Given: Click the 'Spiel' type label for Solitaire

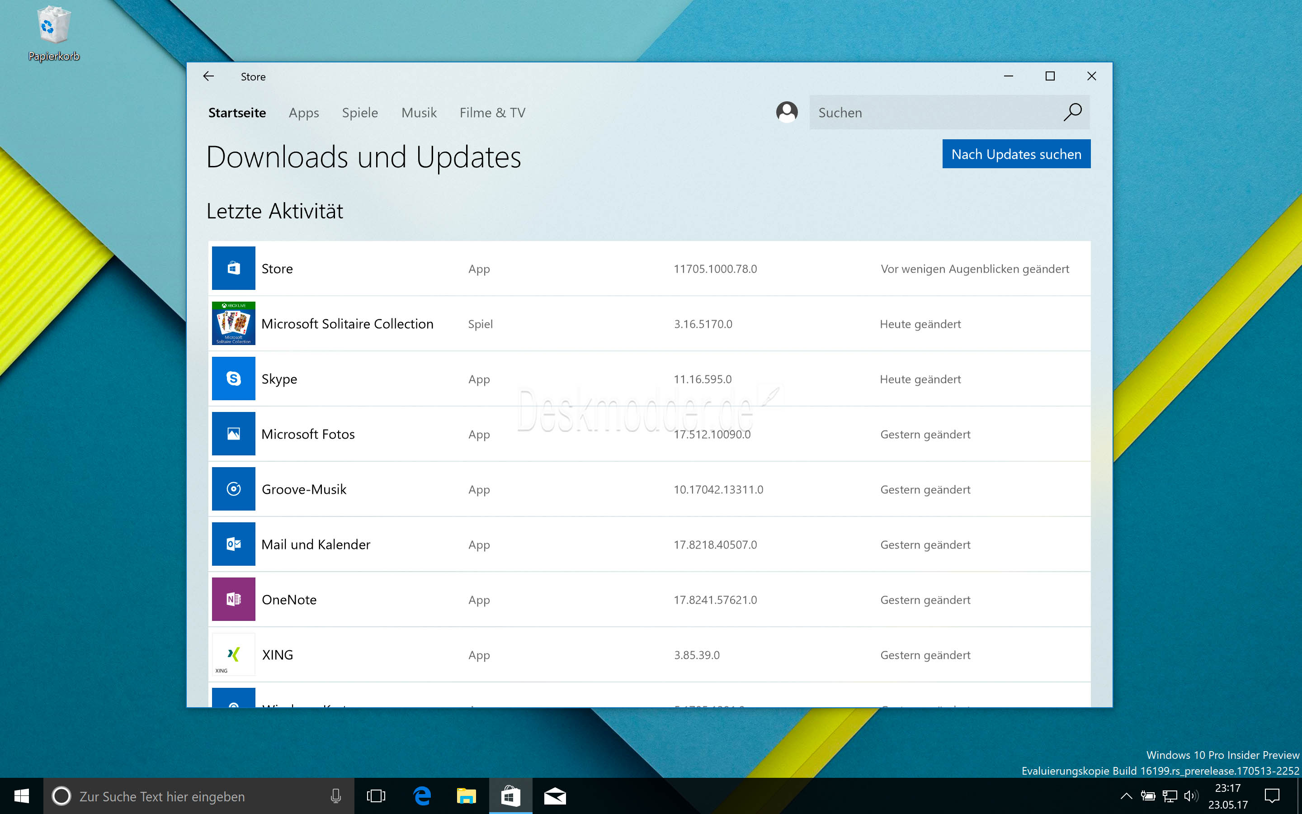Looking at the screenshot, I should point(481,324).
